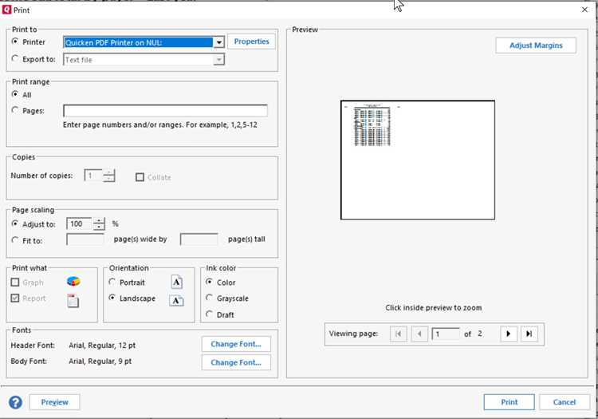This screenshot has width=598, height=419.
Task: Open the printer selection dropdown
Action: (x=219, y=42)
